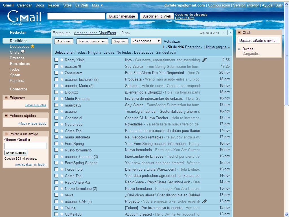289x217 pixels.
Task: Click the attachment paperclip on libro message
Action: click(204, 60)
